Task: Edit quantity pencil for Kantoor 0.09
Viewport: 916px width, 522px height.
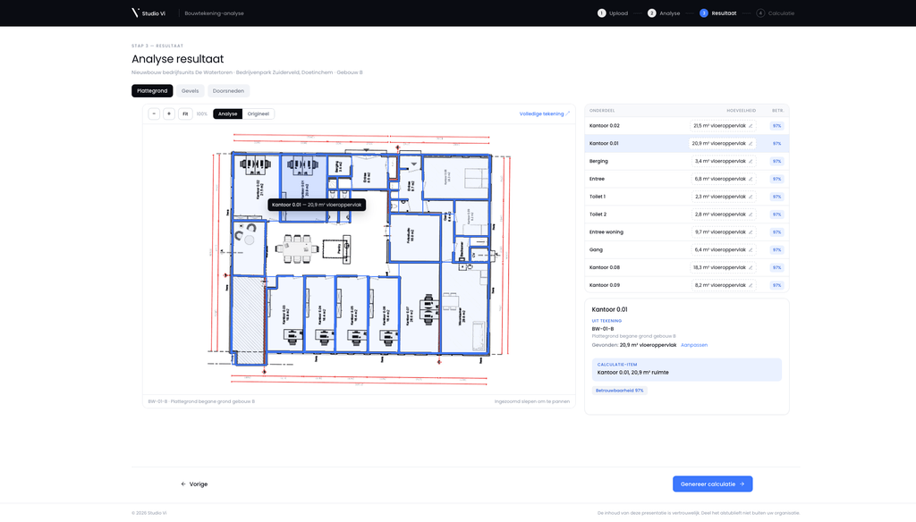Action: pos(751,285)
